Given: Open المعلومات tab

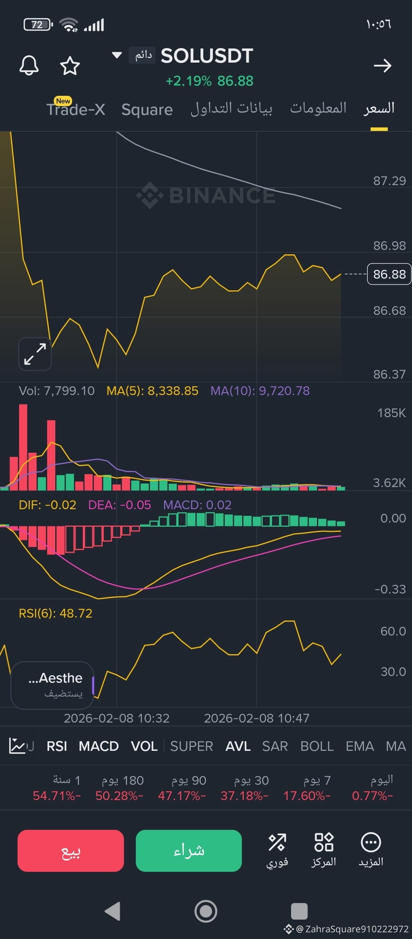Looking at the screenshot, I should click(x=318, y=108).
